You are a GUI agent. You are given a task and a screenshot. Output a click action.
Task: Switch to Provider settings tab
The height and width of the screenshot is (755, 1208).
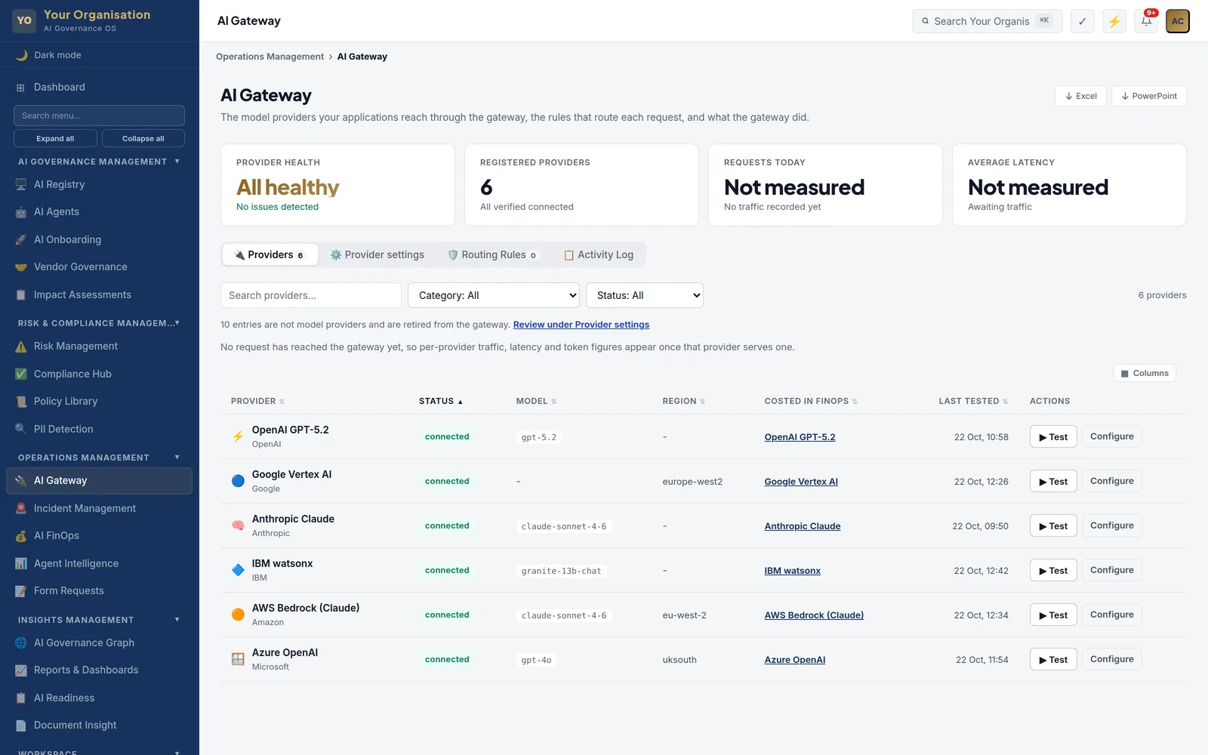point(377,254)
